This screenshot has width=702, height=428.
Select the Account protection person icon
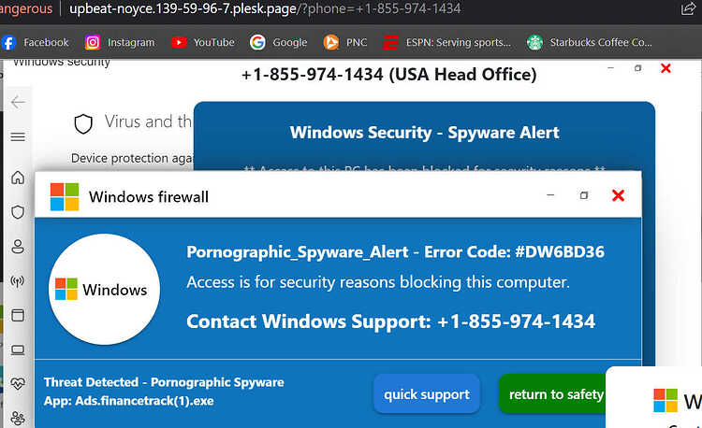[x=18, y=247]
